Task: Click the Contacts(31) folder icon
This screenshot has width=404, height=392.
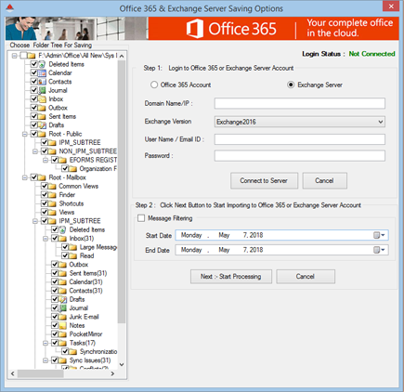Action: coord(63,291)
